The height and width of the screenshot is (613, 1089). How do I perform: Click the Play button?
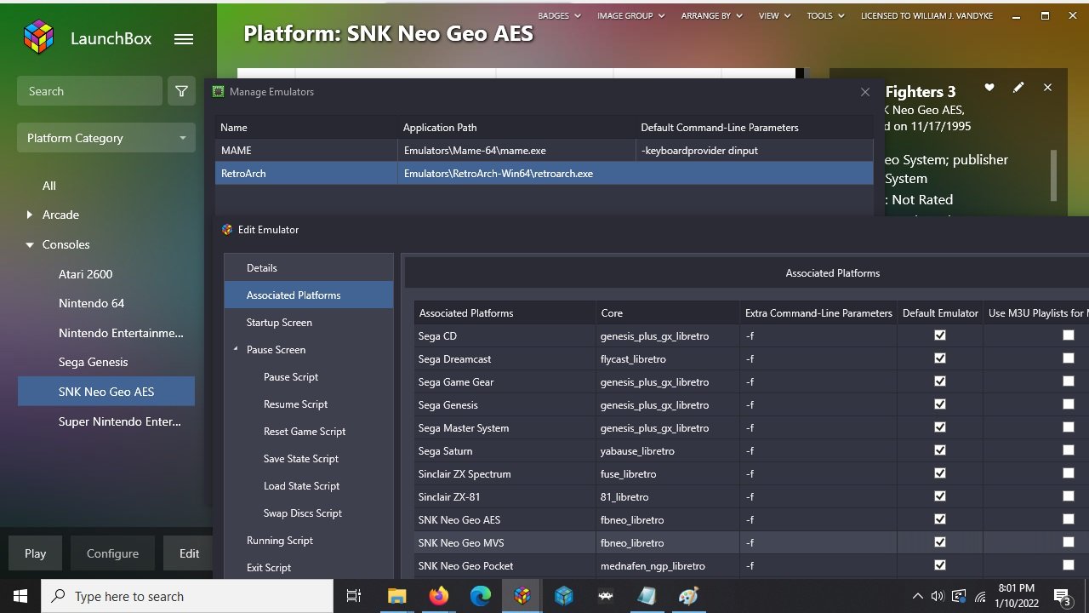click(36, 553)
